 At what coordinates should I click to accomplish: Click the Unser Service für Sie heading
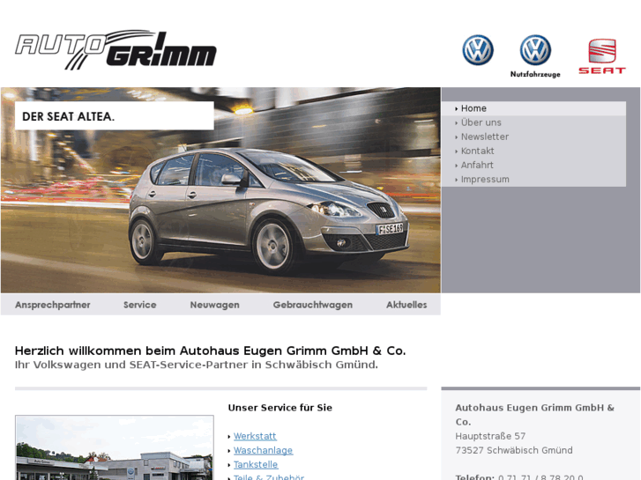point(280,408)
